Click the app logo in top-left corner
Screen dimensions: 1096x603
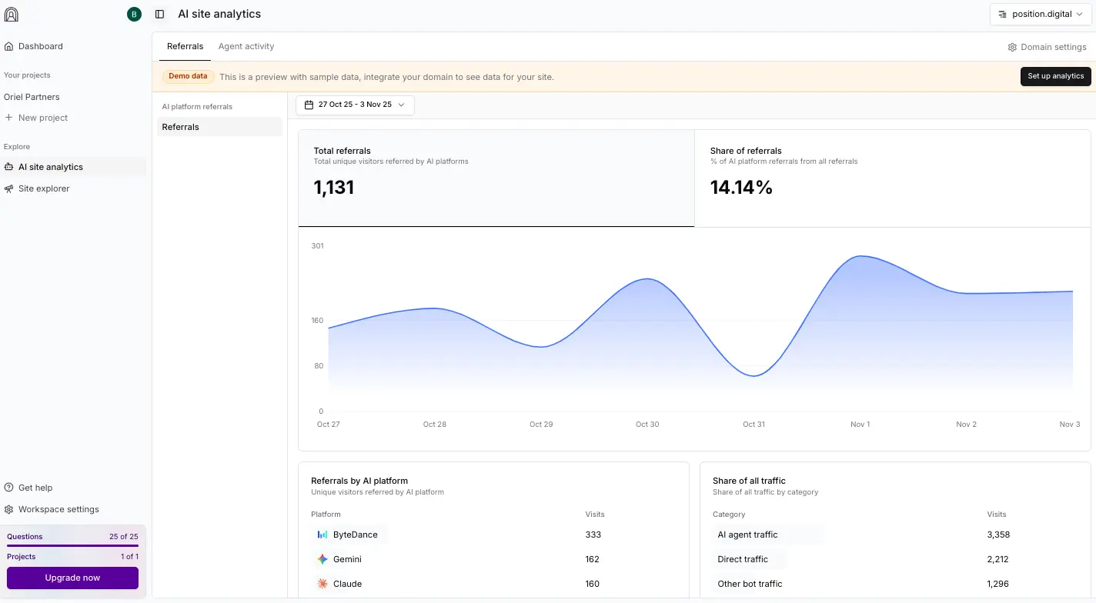click(12, 14)
